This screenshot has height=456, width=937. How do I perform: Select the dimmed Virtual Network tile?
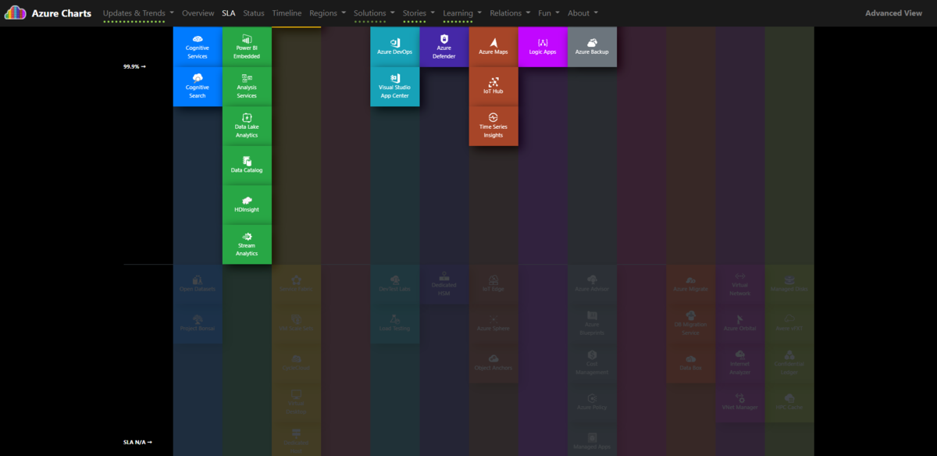coord(739,284)
